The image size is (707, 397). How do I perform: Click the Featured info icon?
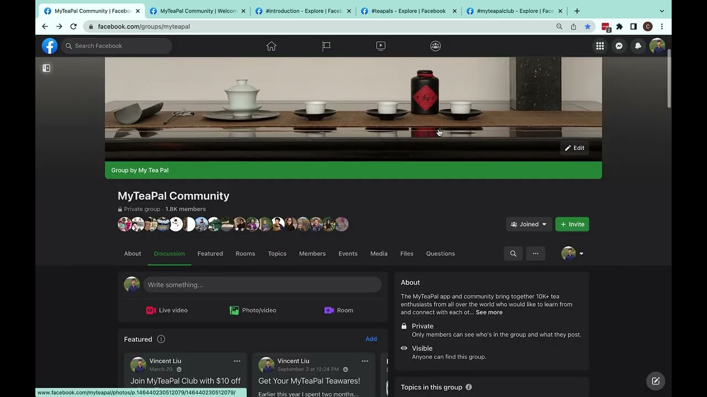161,339
